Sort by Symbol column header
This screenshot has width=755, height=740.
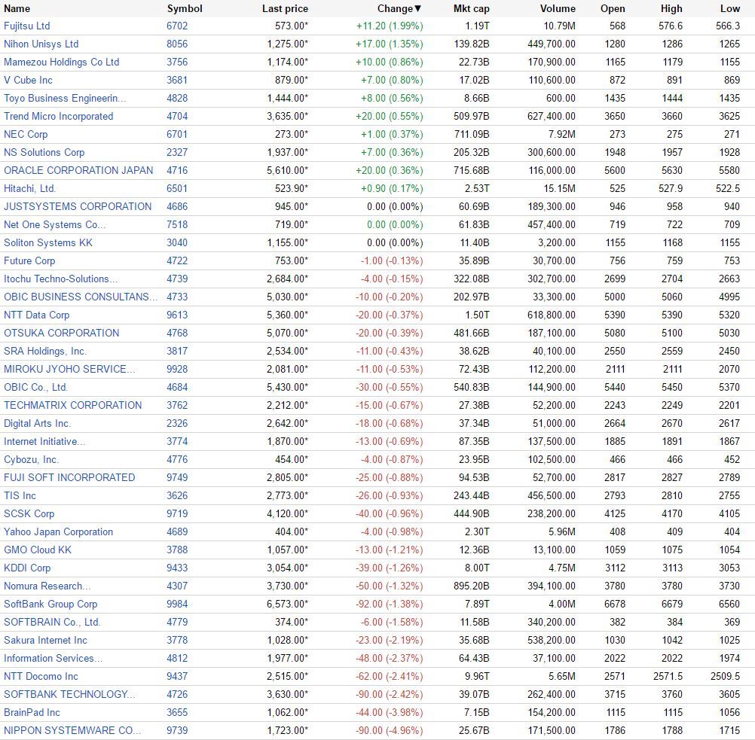(x=185, y=9)
